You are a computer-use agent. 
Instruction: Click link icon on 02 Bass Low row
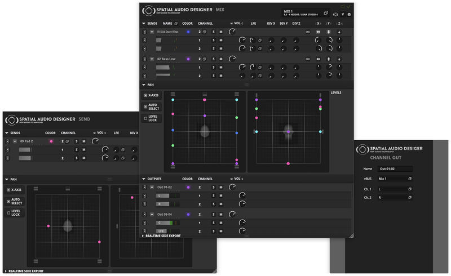click(x=308, y=59)
